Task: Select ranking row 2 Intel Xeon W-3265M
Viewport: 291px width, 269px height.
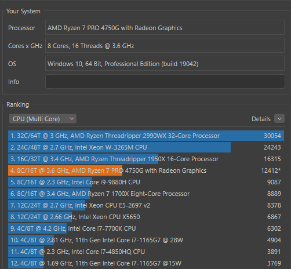Action: 146,147
